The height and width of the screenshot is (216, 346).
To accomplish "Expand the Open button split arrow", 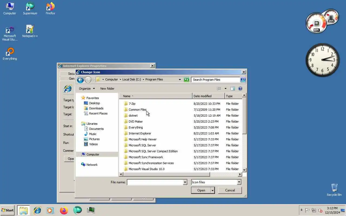I will (212, 190).
